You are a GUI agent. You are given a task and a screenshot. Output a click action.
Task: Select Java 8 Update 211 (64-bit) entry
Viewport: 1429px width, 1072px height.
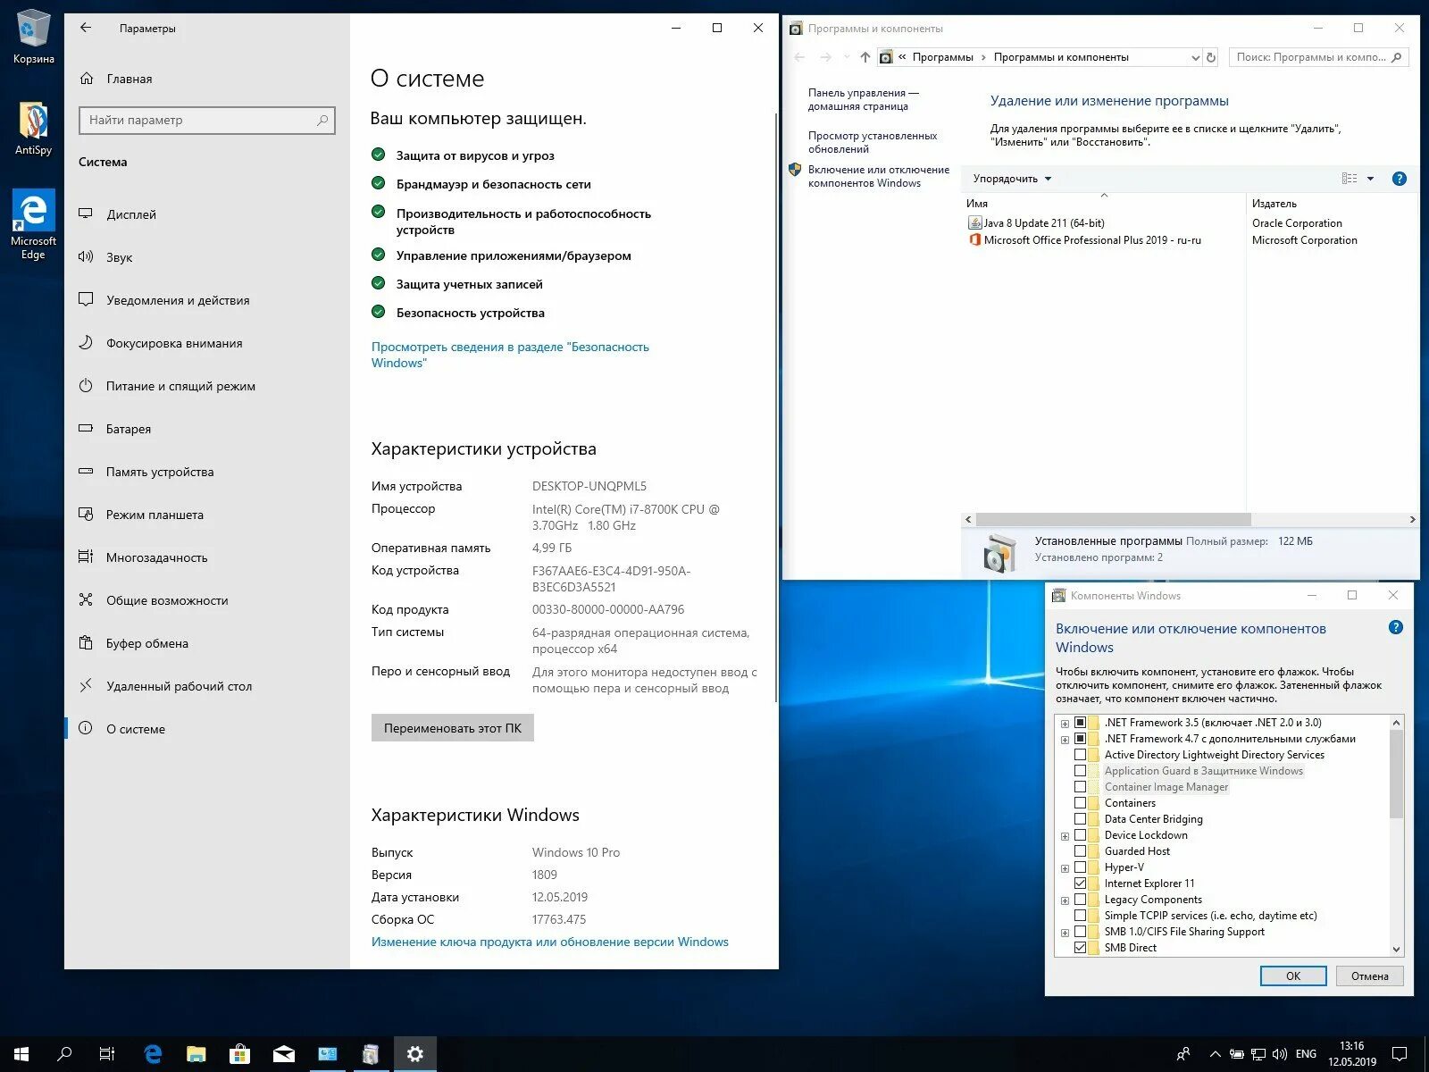click(1036, 223)
